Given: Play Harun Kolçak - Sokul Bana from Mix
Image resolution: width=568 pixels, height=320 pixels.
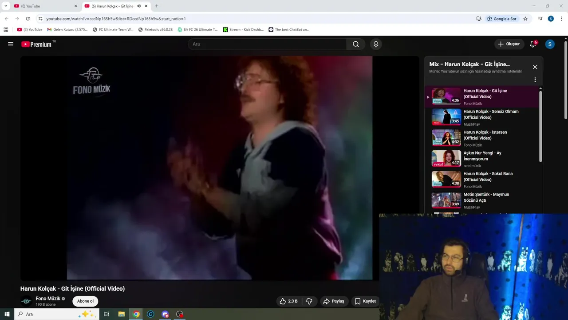Looking at the screenshot, I should [481, 180].
